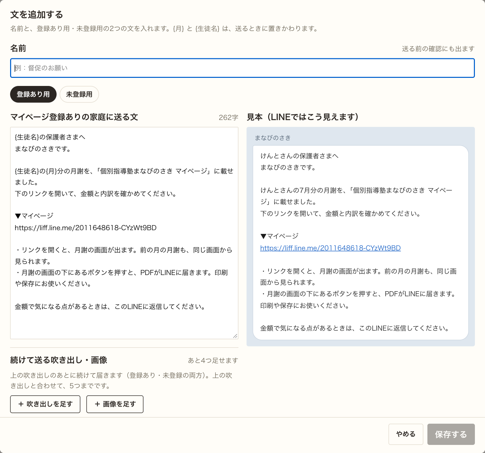This screenshot has width=485, height=453.
Task: Click the まなびのさき sender name in preview
Action: pyautogui.click(x=273, y=138)
